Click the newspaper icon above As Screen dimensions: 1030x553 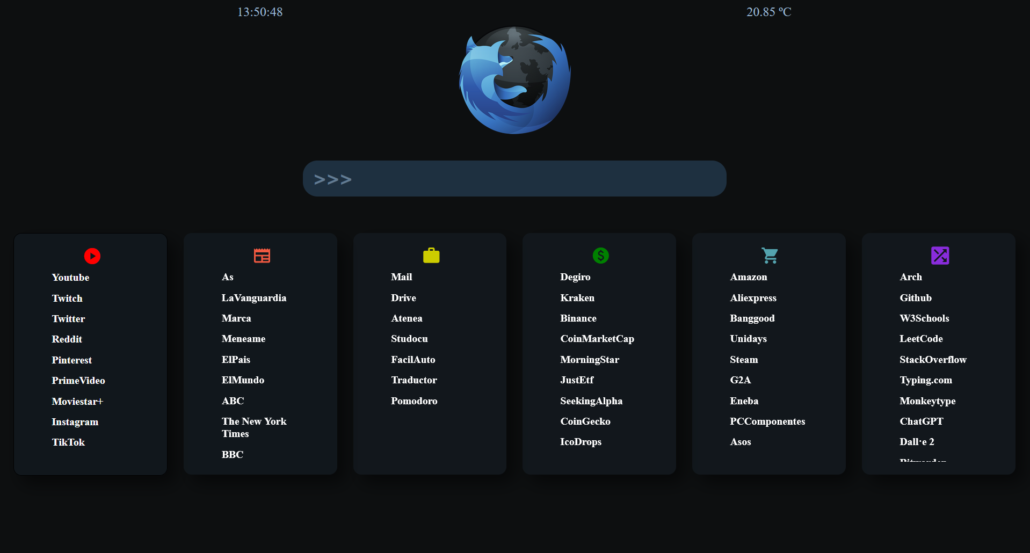point(262,256)
